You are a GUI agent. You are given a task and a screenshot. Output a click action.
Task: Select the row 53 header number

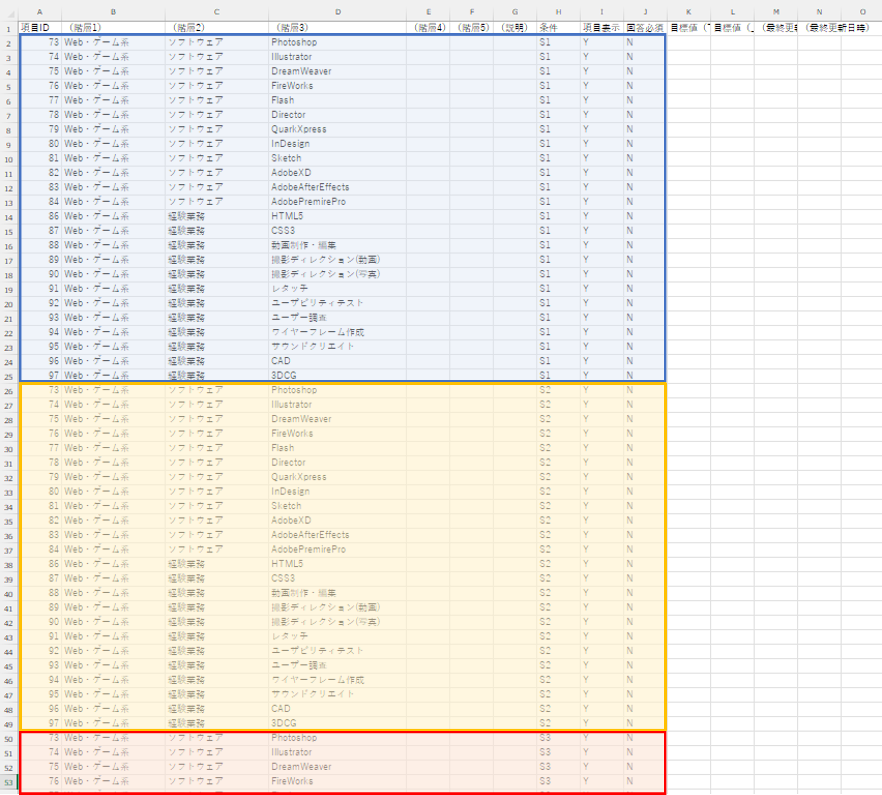tap(9, 782)
